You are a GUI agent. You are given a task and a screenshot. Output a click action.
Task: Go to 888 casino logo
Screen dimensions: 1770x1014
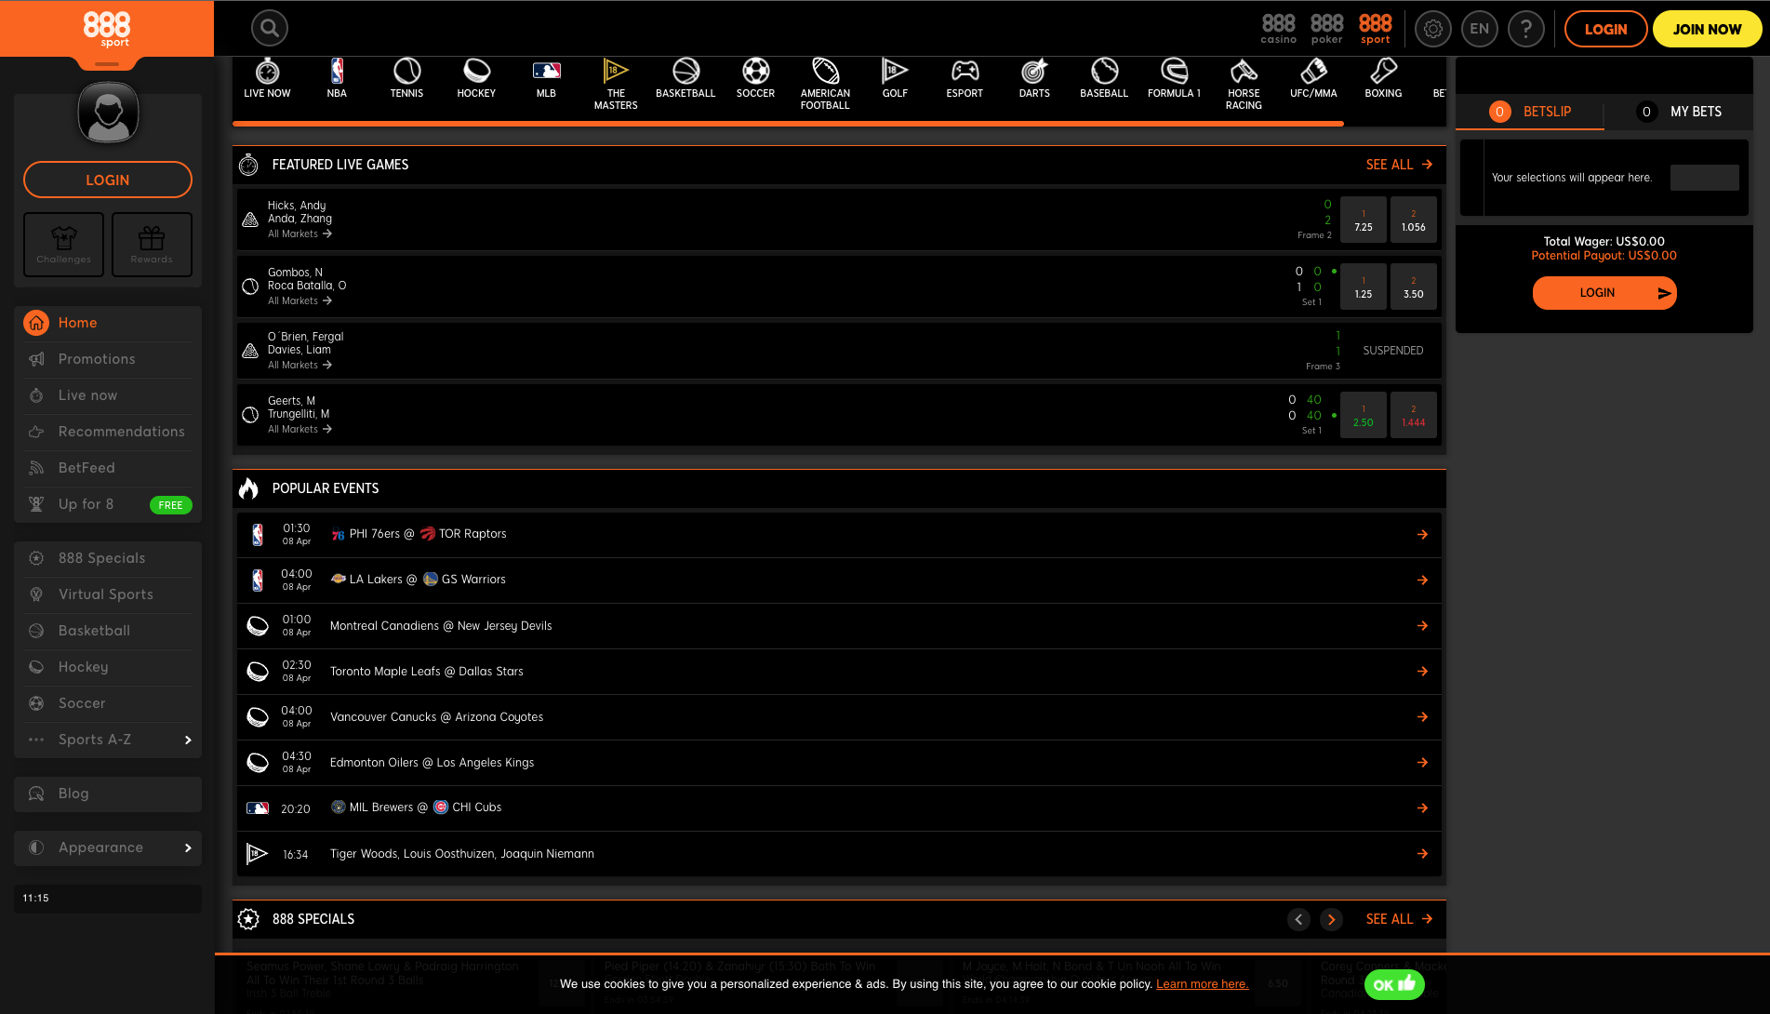click(x=1278, y=29)
